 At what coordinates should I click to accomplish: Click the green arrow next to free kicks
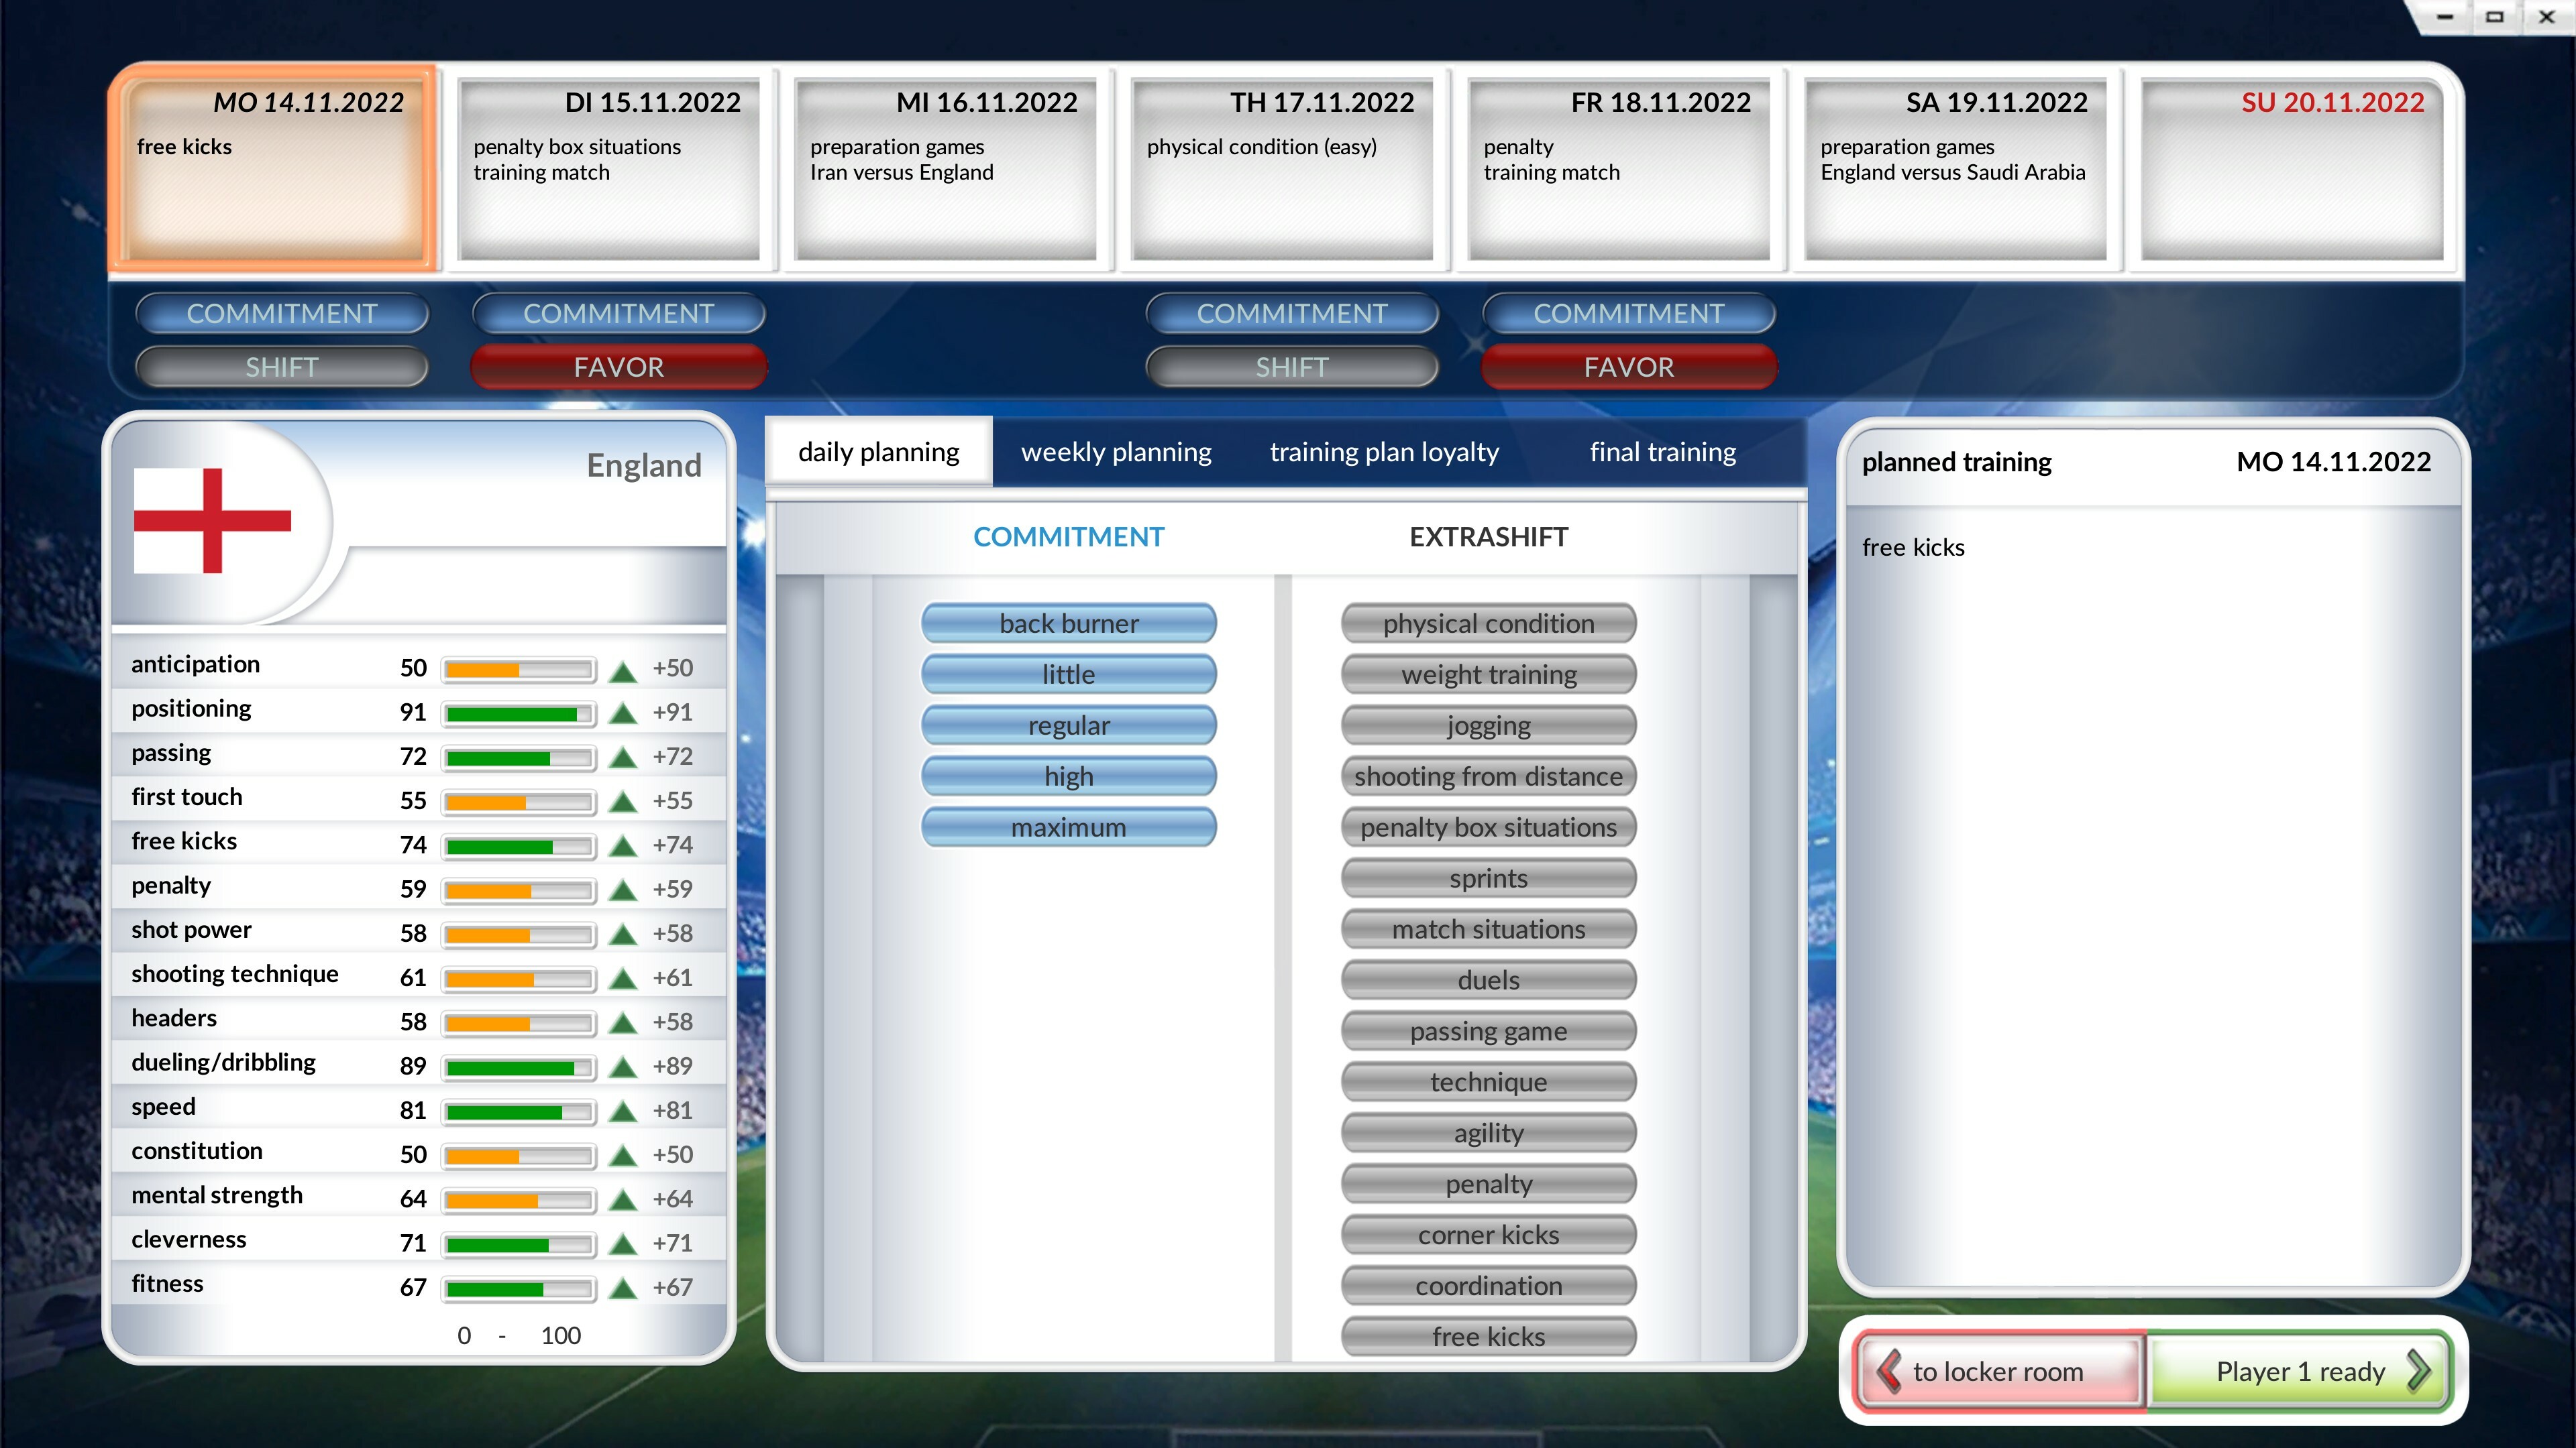point(623,847)
